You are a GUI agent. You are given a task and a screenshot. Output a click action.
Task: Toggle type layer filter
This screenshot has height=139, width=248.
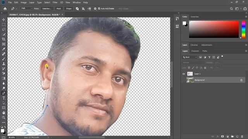coord(209,57)
